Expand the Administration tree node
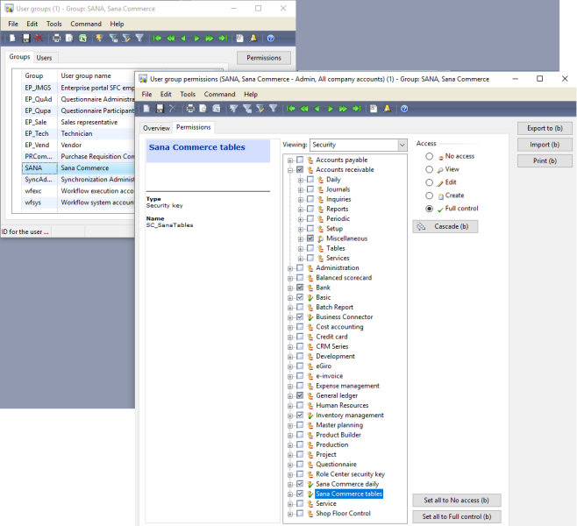577x526 pixels. (x=290, y=268)
